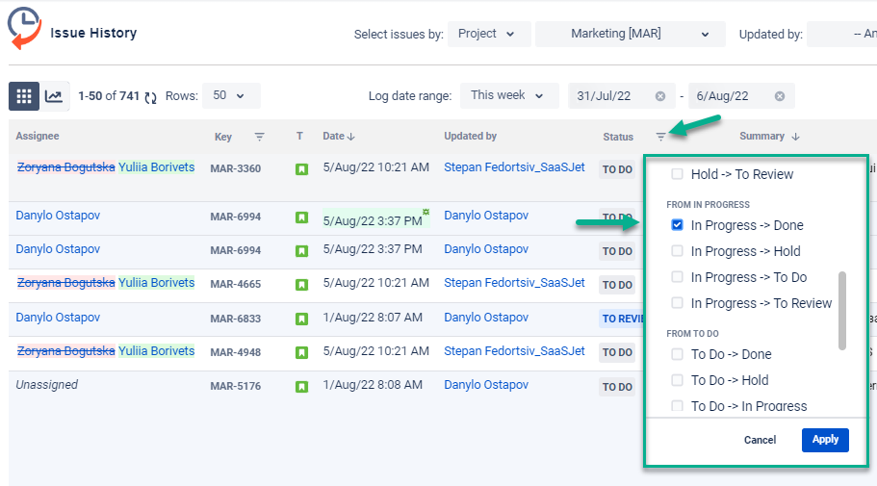Open the Project selection dropdown
This screenshot has height=486, width=877.
pos(489,34)
